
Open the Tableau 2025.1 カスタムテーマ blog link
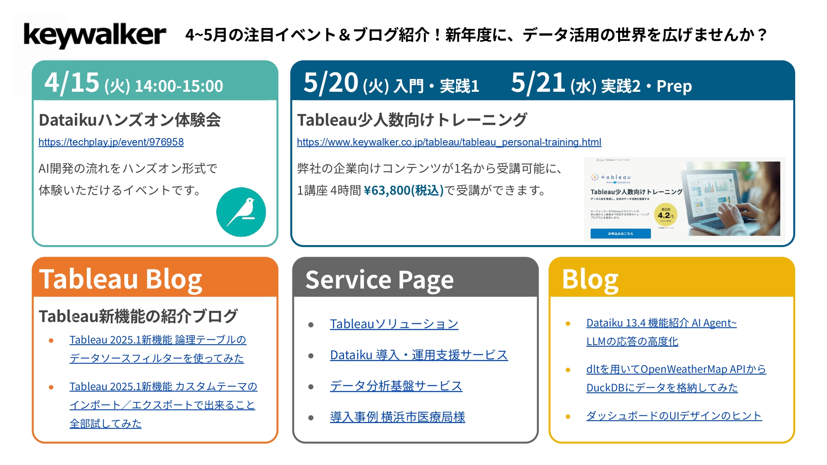click(x=163, y=405)
